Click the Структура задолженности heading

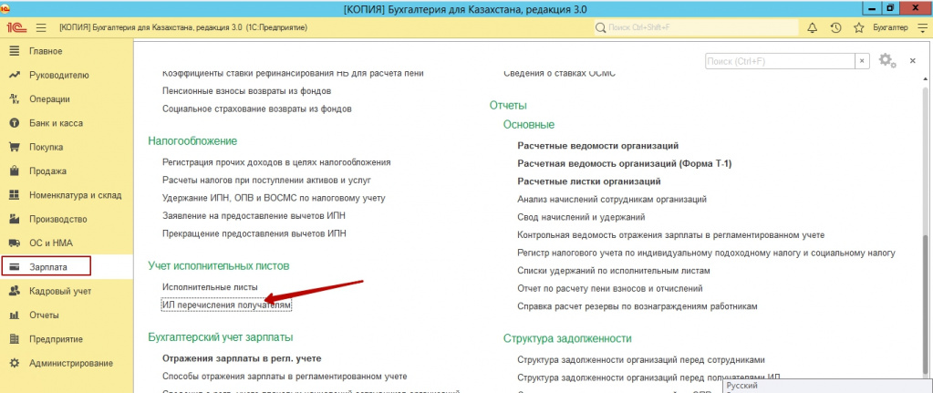(567, 338)
